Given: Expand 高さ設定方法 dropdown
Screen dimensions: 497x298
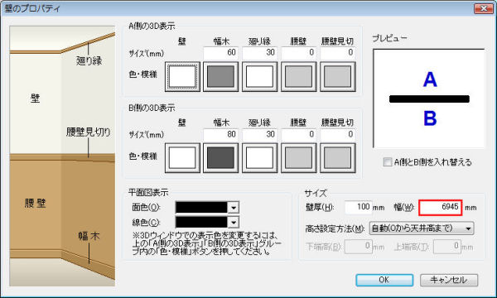Looking at the screenshot, I should [x=422, y=228].
